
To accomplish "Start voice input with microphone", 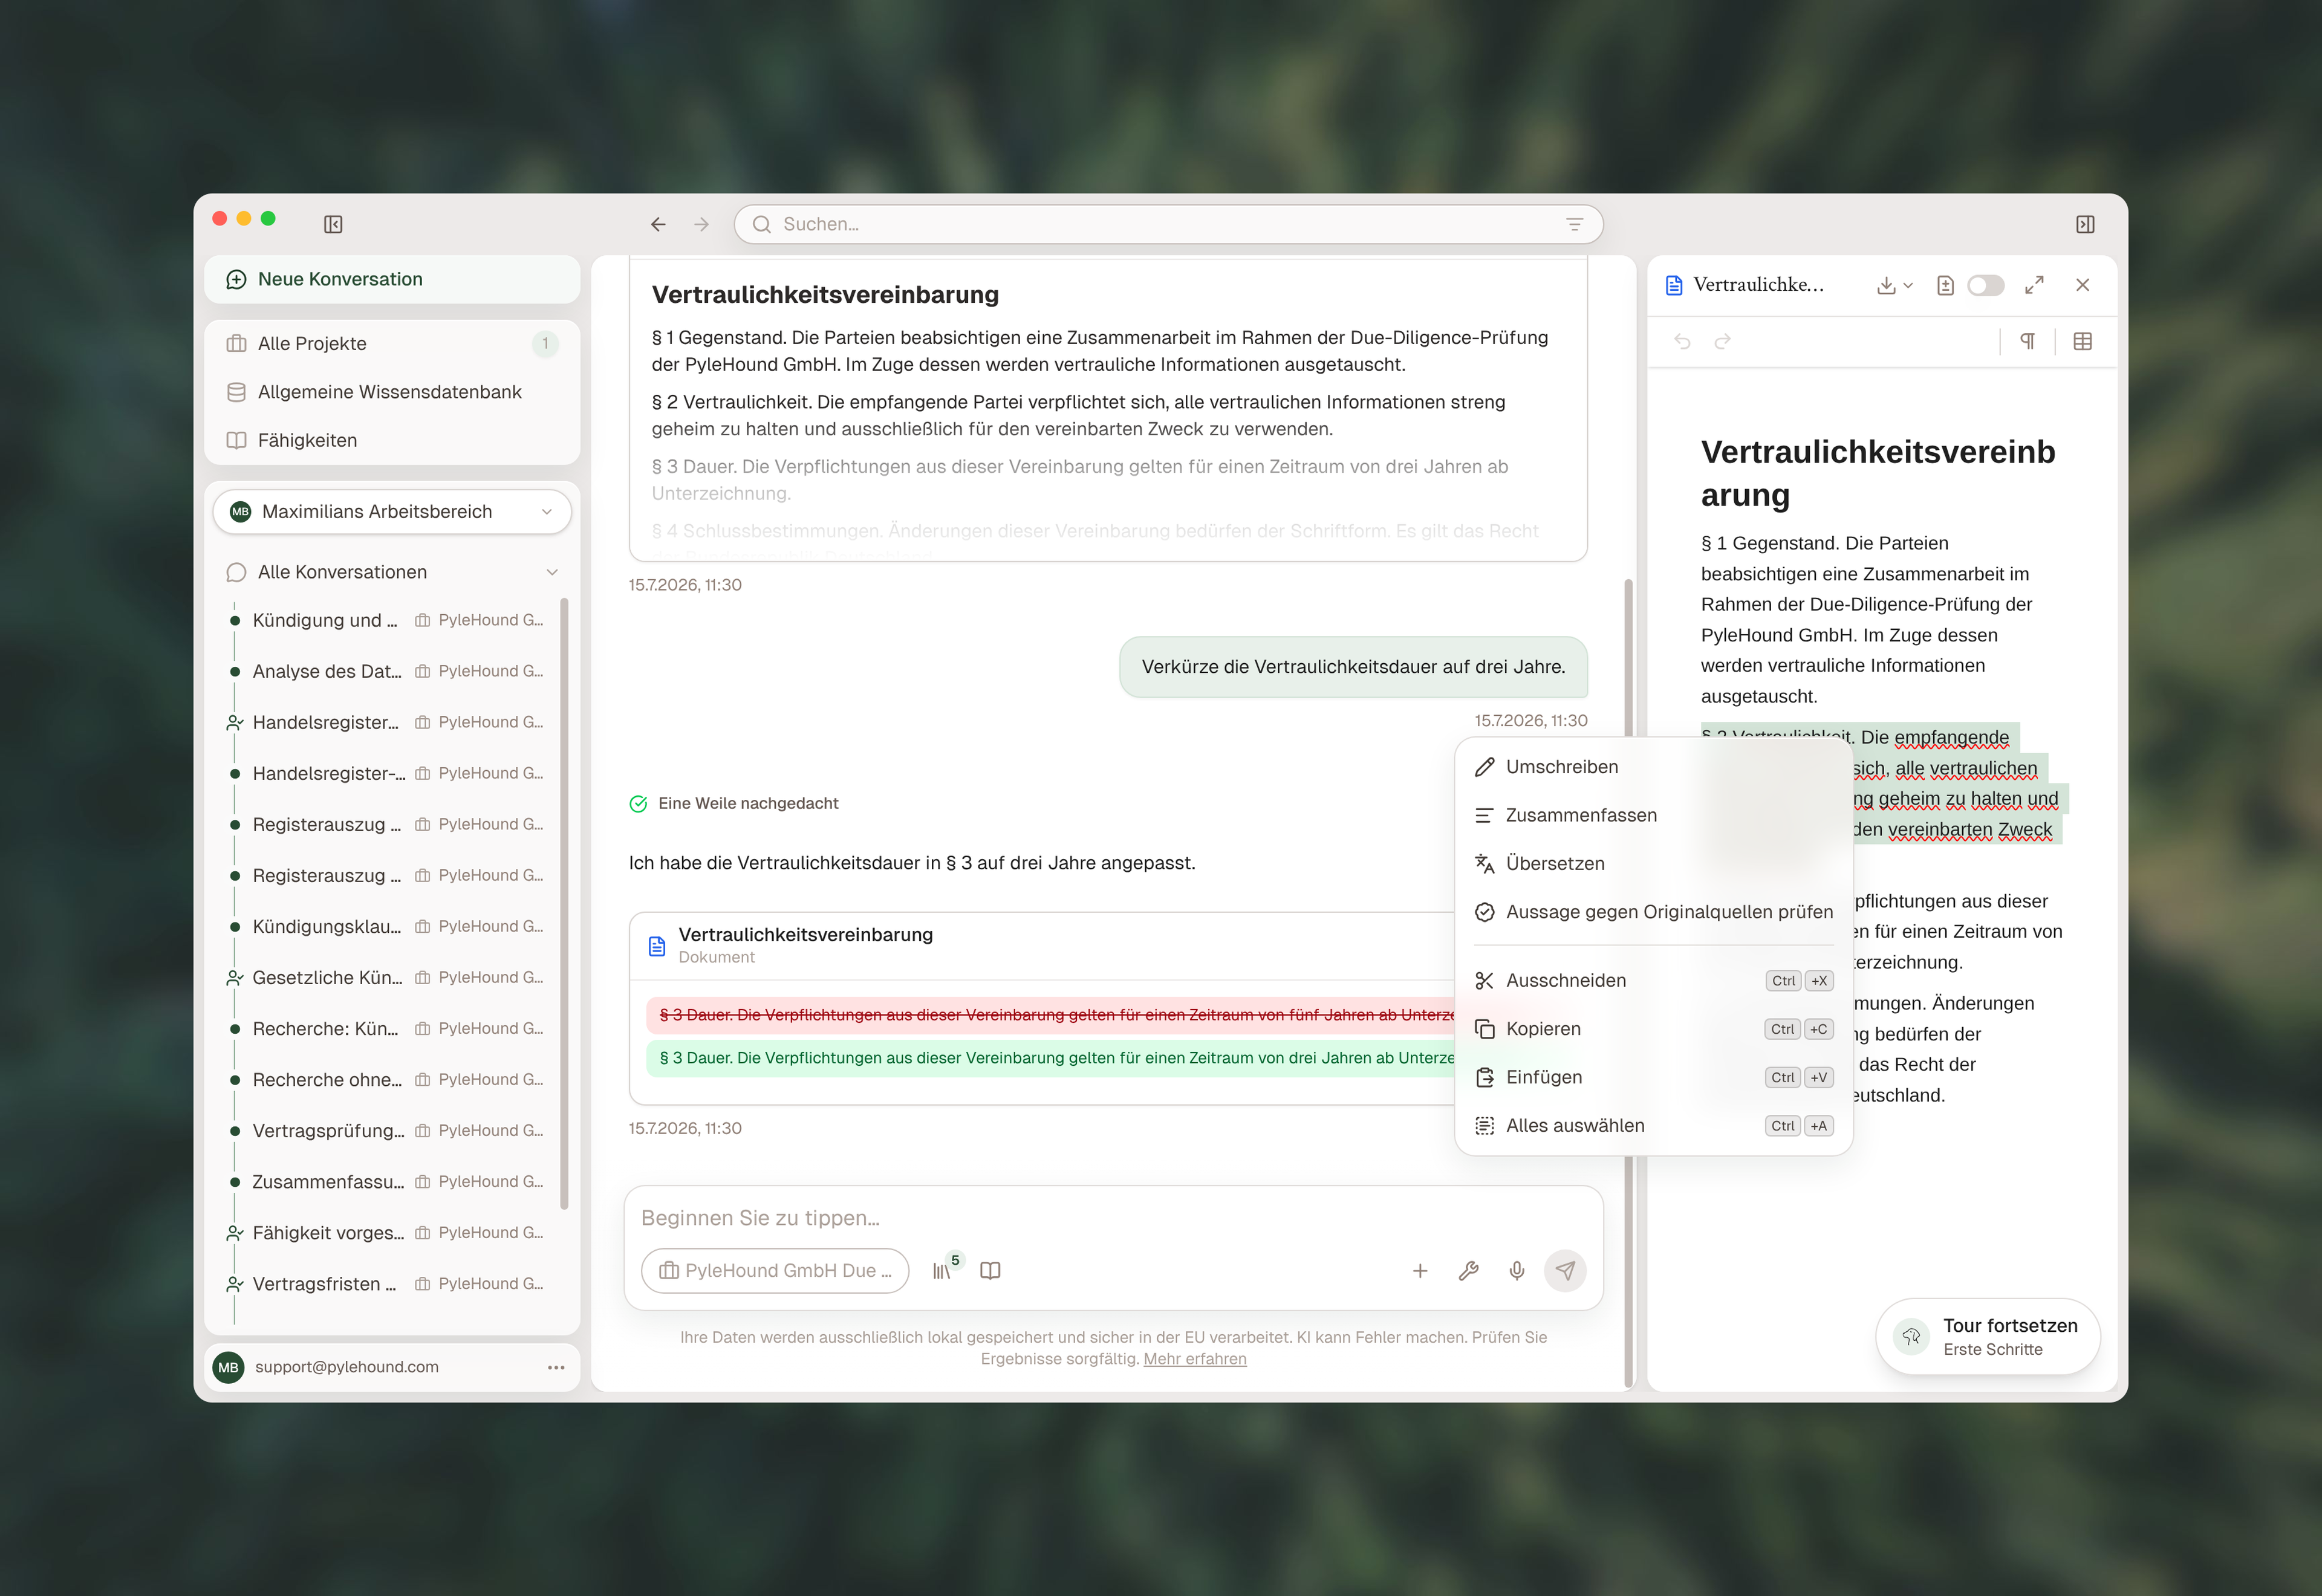I will point(1517,1270).
